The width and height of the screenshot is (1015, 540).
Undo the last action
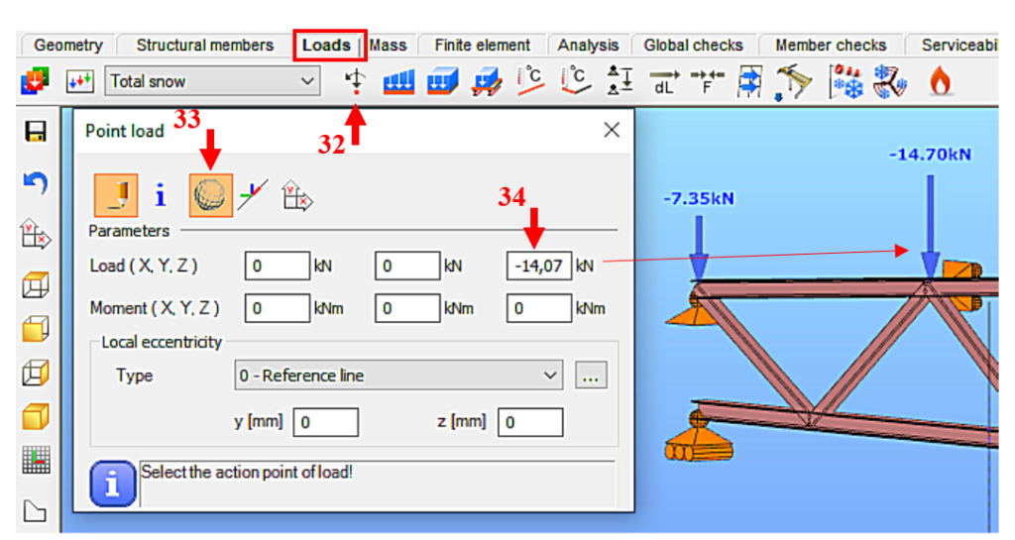36,183
